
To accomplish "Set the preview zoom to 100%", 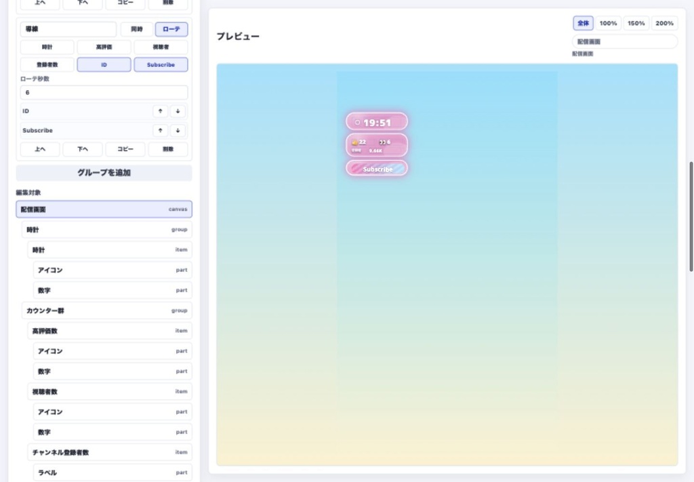I will (608, 23).
